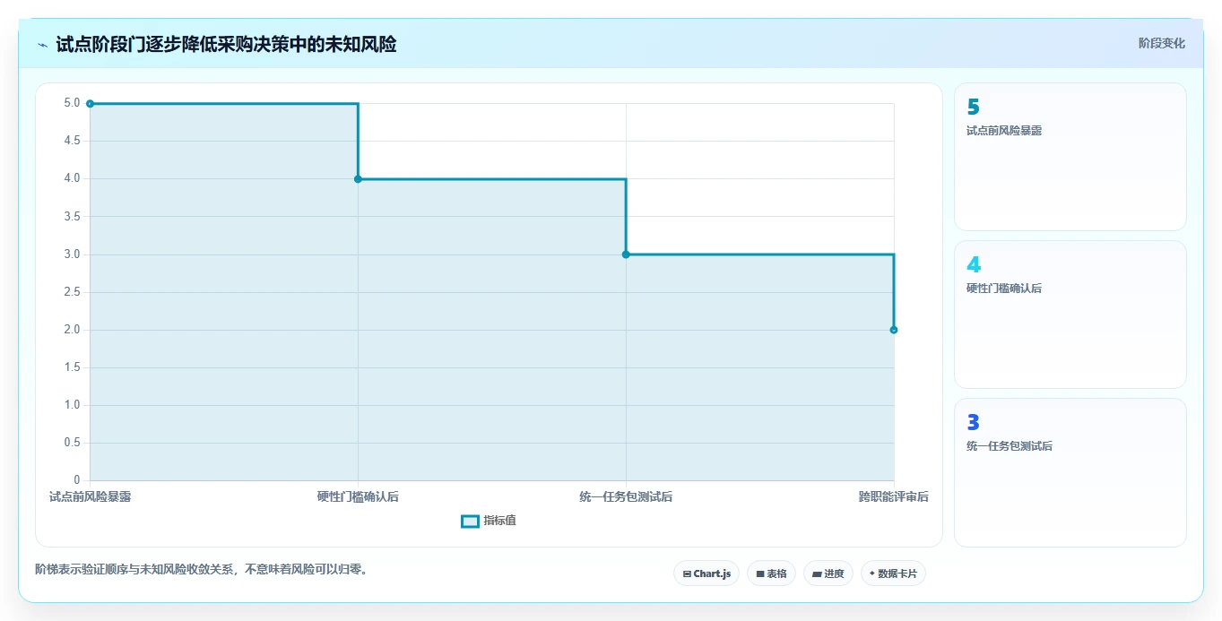Click the footnote text about 阶梯表示验证顺序
The image size is (1222, 621).
coord(202,569)
